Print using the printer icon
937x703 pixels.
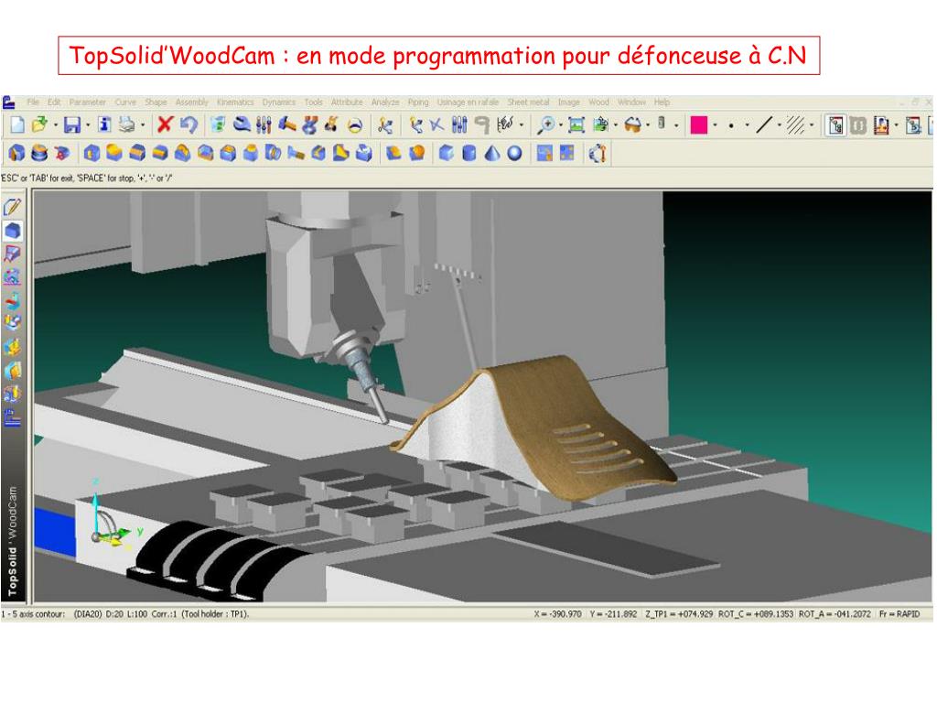(126, 124)
